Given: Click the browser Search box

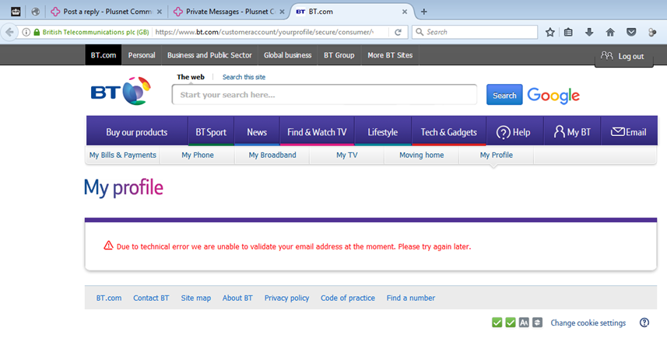Looking at the screenshot, I should [x=475, y=32].
